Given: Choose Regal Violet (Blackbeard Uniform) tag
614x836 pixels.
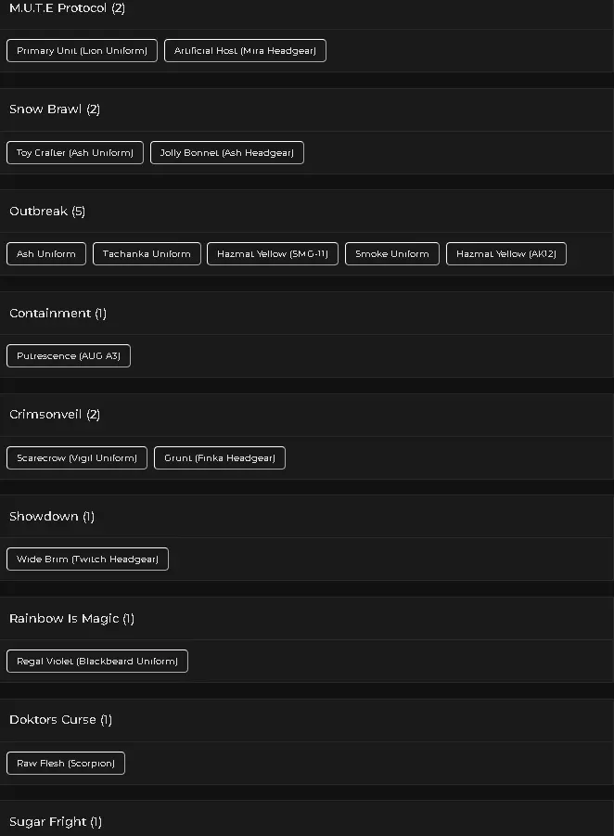Looking at the screenshot, I should point(97,662).
